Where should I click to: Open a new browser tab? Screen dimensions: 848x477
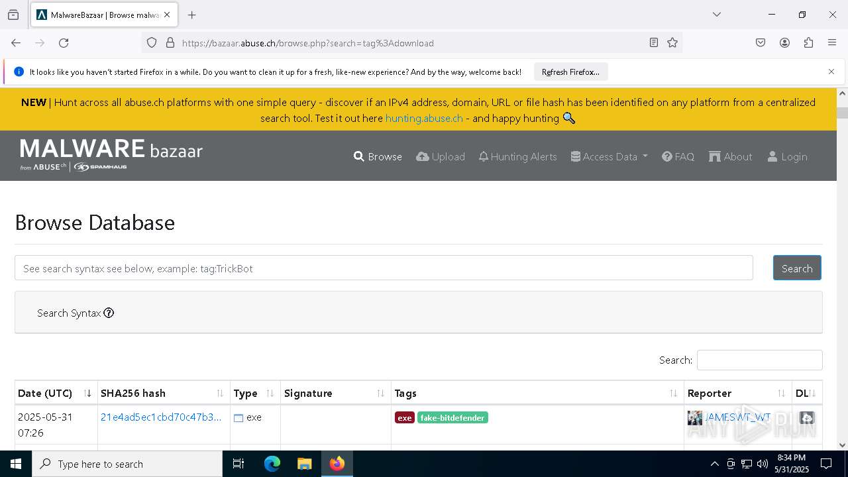click(x=192, y=15)
